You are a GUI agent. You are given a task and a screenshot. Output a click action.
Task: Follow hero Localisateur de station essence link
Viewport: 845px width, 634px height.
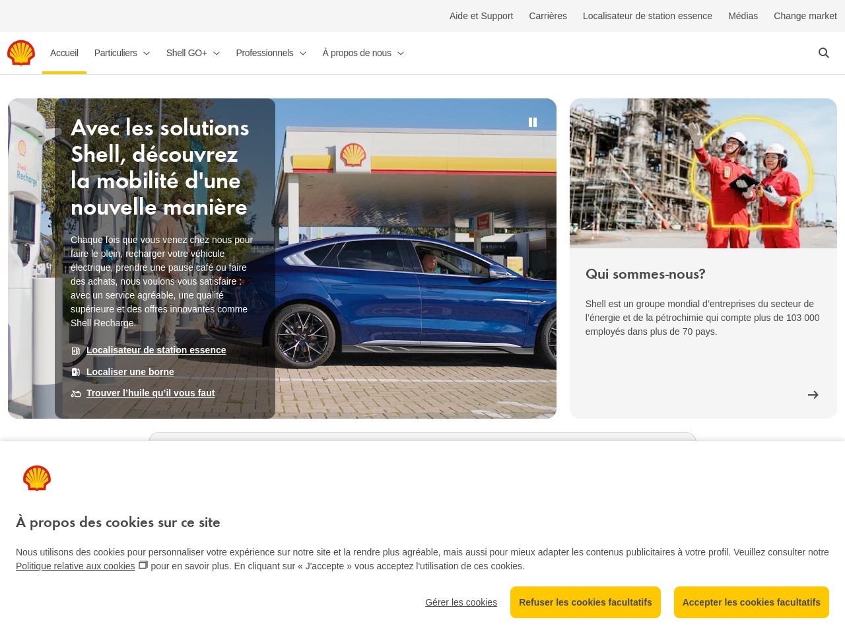[156, 350]
